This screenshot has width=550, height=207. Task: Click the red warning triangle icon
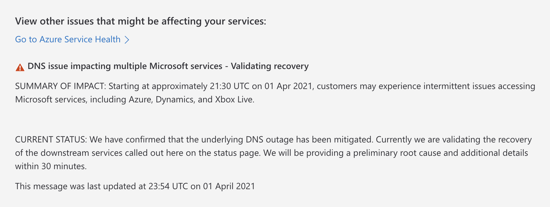20,67
